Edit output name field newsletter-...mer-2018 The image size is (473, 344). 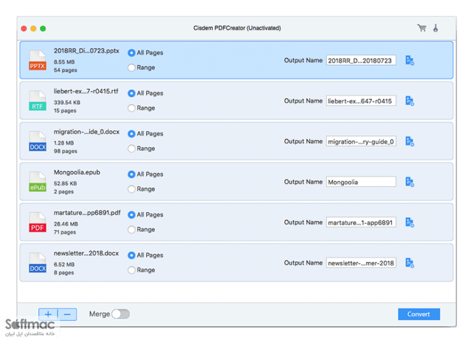(361, 262)
